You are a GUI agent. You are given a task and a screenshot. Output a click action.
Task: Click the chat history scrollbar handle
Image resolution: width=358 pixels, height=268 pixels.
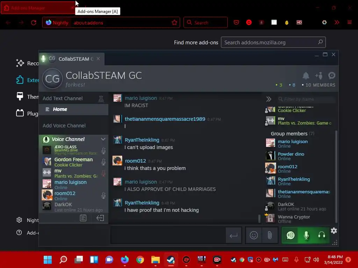point(259,218)
